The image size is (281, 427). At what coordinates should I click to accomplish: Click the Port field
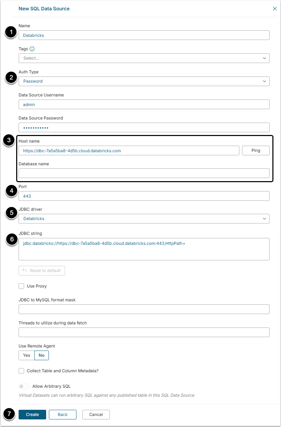point(144,196)
